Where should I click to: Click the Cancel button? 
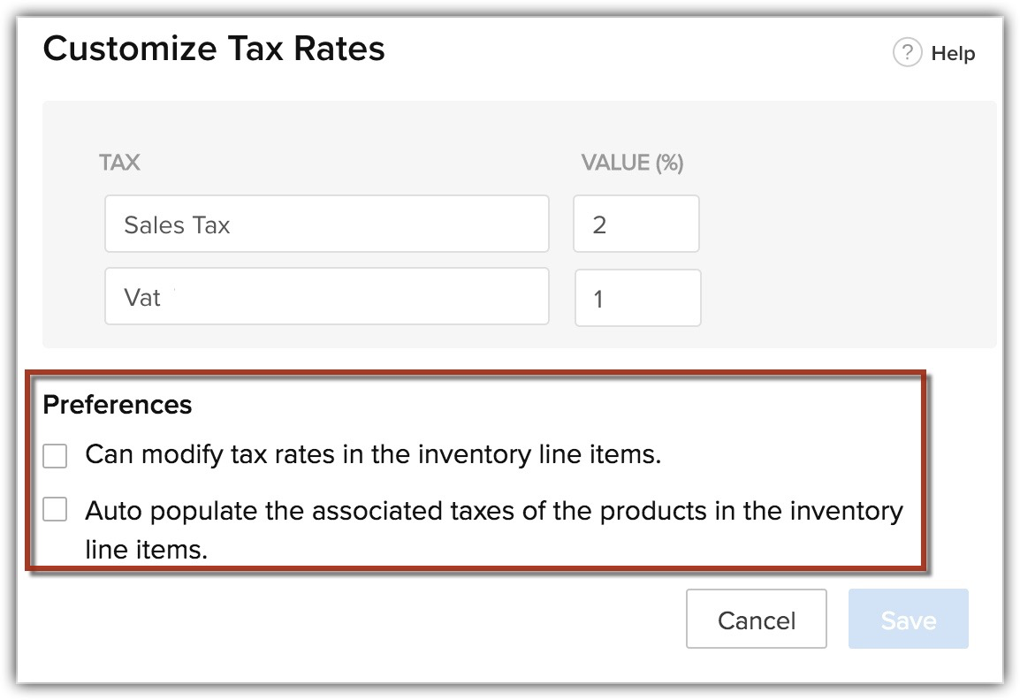(x=756, y=620)
